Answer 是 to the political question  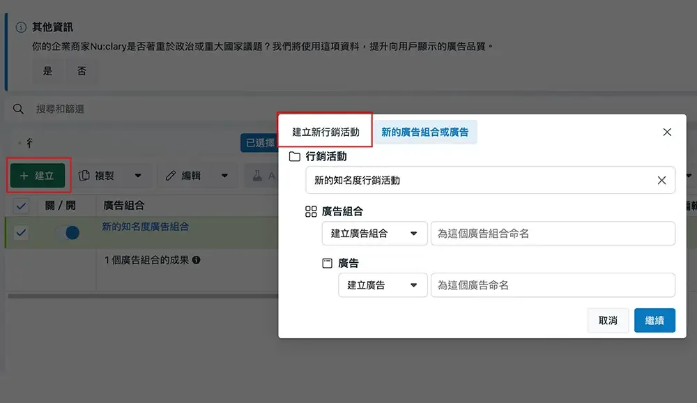pos(47,71)
